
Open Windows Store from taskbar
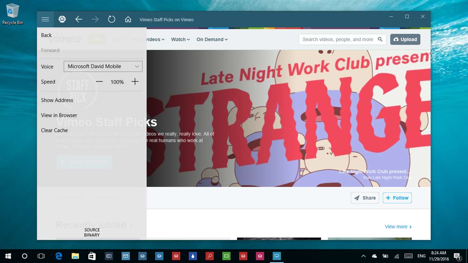(x=92, y=256)
